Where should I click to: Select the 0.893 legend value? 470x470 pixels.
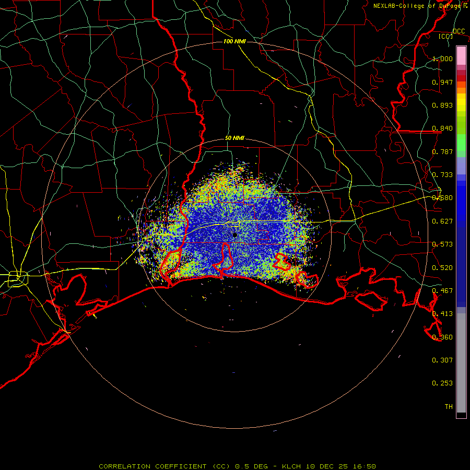(442, 105)
